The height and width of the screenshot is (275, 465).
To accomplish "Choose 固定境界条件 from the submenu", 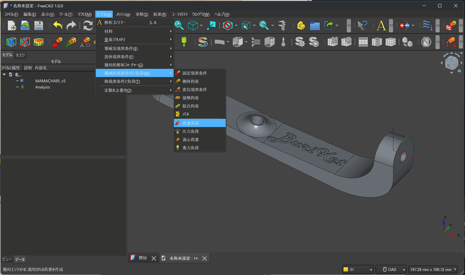I will [x=200, y=73].
